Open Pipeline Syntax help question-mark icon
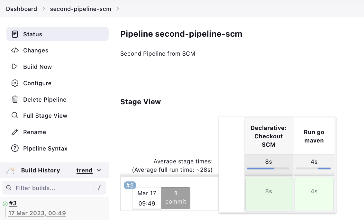 15,148
